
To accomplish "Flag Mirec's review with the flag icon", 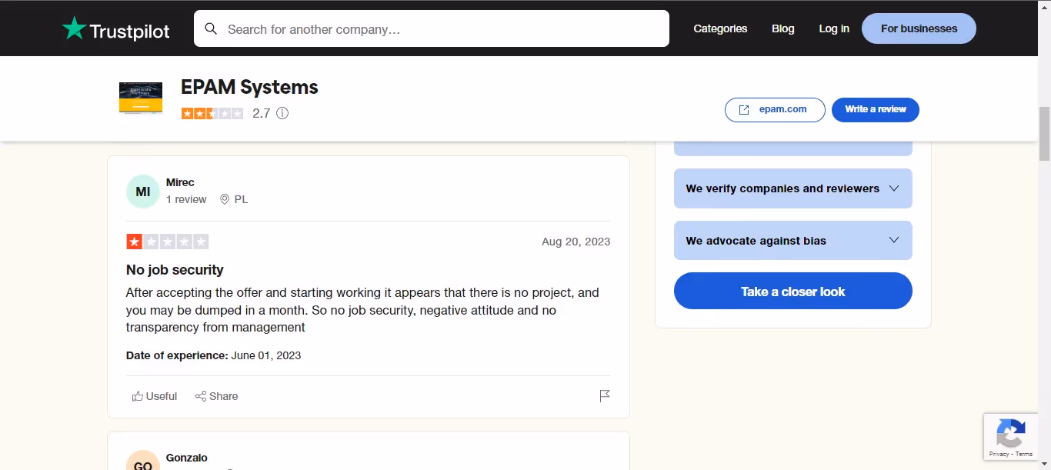I will 605,396.
